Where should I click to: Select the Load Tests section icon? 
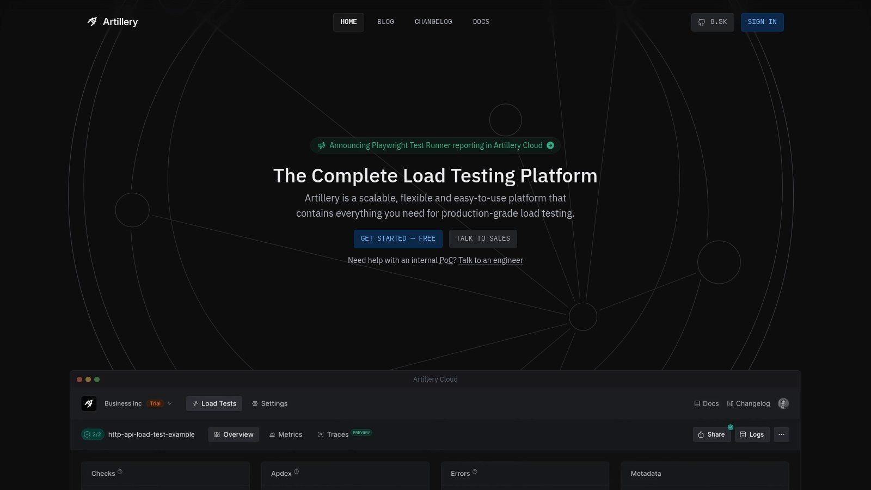click(x=195, y=403)
